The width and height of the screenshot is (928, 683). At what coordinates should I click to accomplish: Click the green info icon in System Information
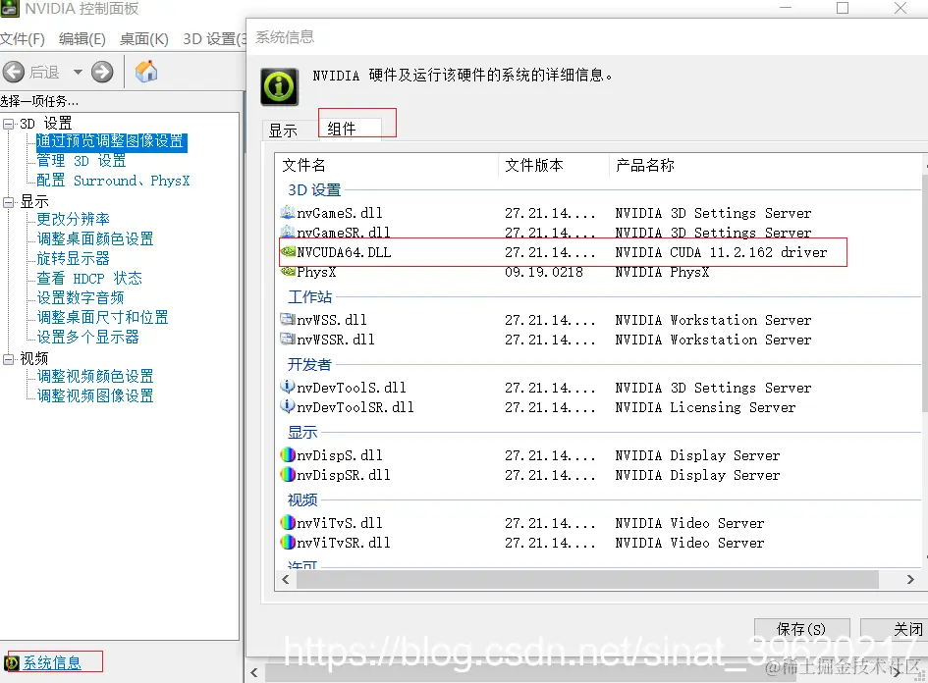click(x=279, y=87)
